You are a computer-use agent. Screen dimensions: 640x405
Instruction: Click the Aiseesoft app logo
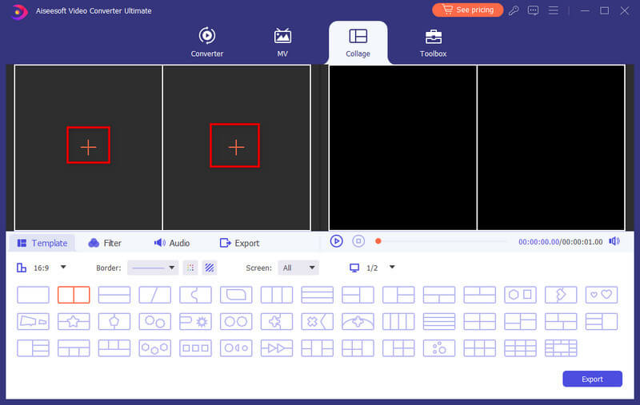[18, 11]
